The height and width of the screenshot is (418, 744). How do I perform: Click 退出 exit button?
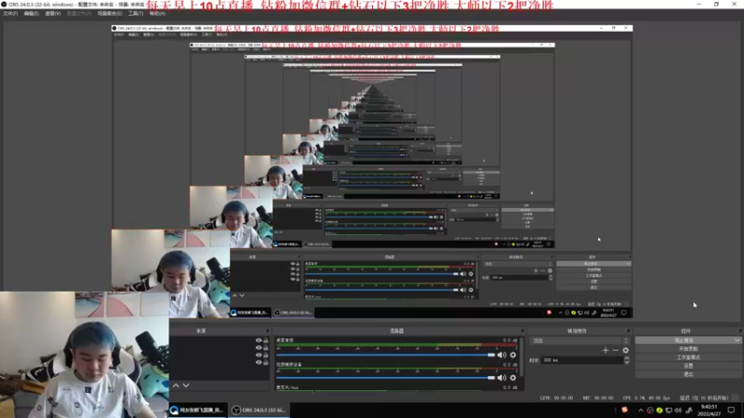point(688,374)
